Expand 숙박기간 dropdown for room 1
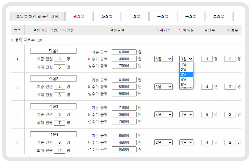Image resolution: width=251 pixels, height=163 pixels. click(x=163, y=59)
